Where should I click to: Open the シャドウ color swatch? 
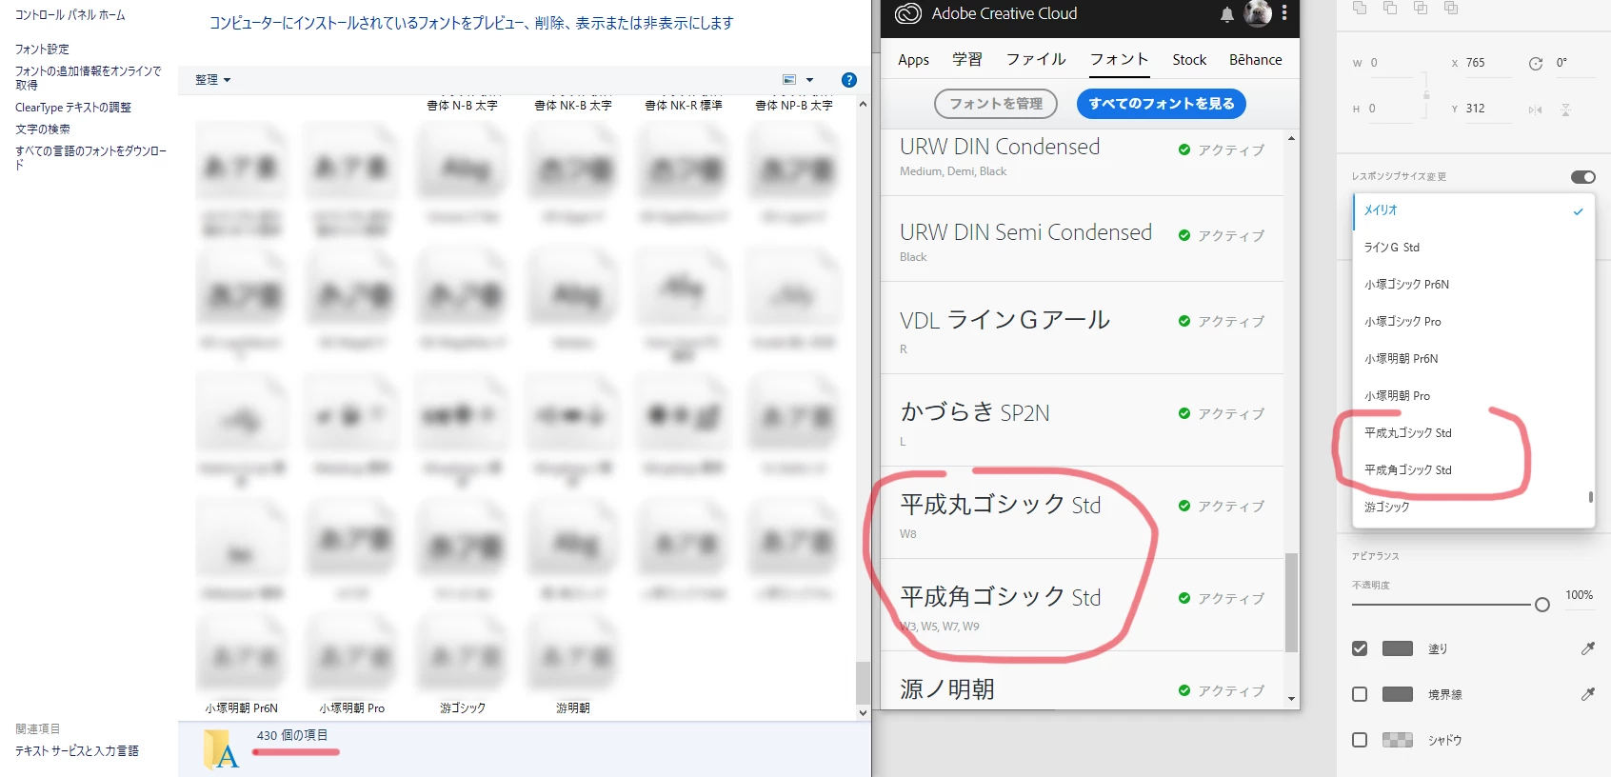coord(1397,740)
